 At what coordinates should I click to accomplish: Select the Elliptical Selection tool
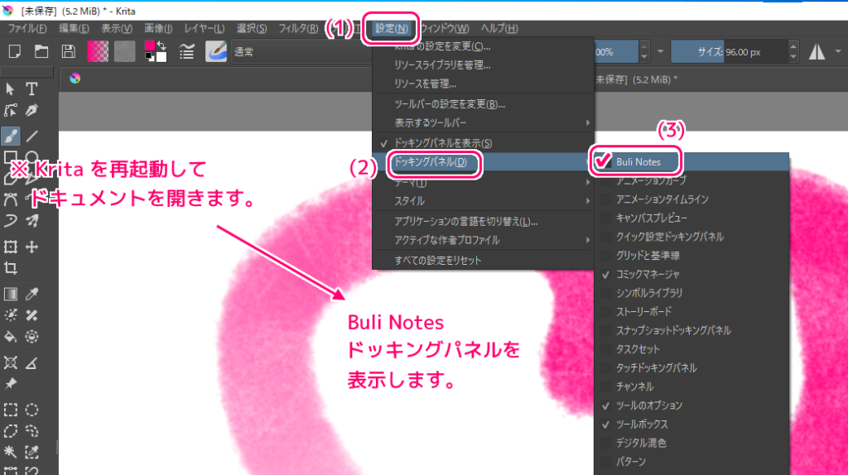tap(32, 410)
